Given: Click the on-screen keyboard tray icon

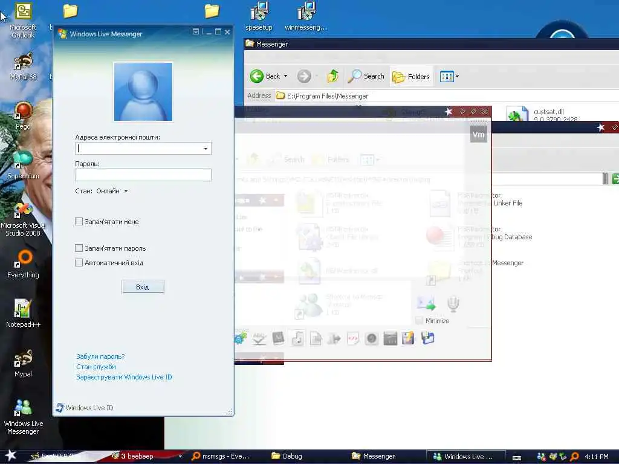Looking at the screenshot, I should pyautogui.click(x=517, y=458).
